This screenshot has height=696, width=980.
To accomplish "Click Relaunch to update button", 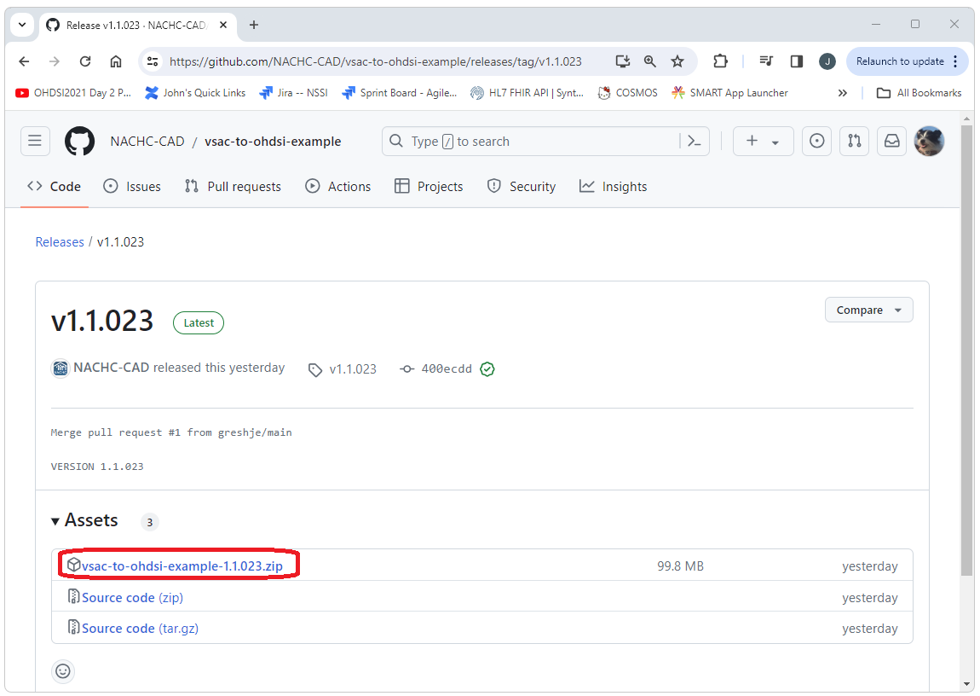I will pyautogui.click(x=900, y=61).
